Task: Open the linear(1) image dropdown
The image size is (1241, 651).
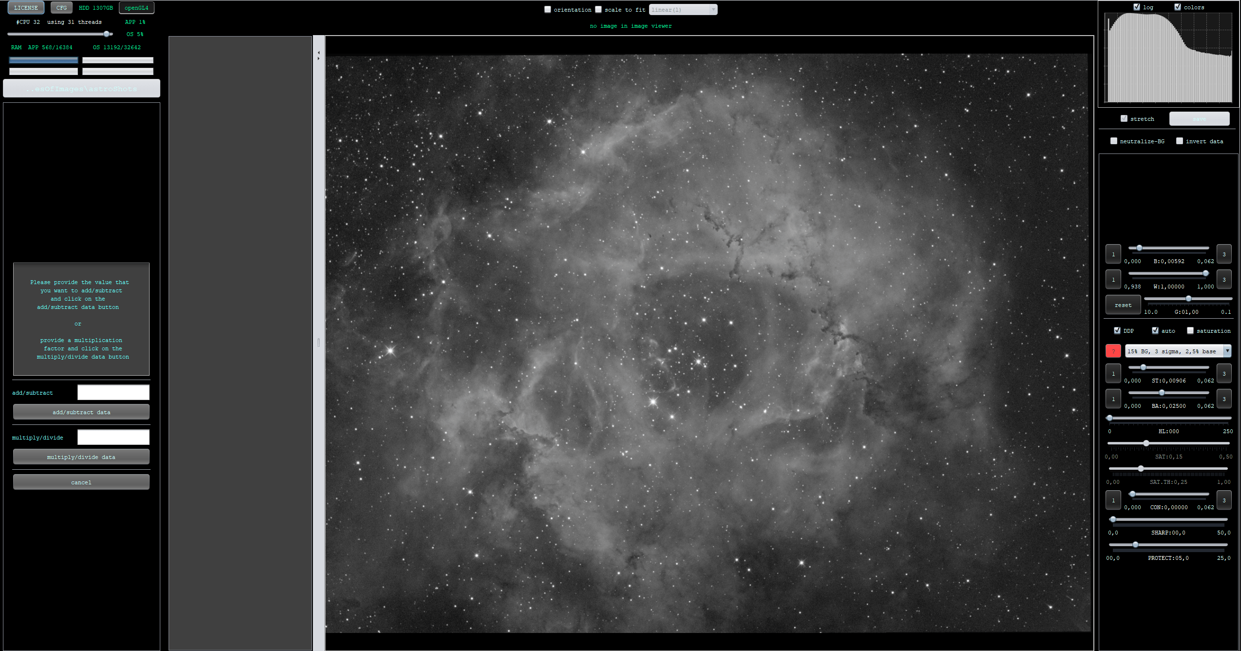Action: pyautogui.click(x=683, y=9)
